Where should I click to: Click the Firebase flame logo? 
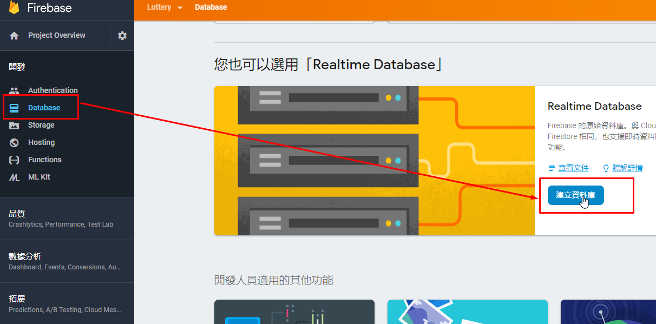point(15,8)
